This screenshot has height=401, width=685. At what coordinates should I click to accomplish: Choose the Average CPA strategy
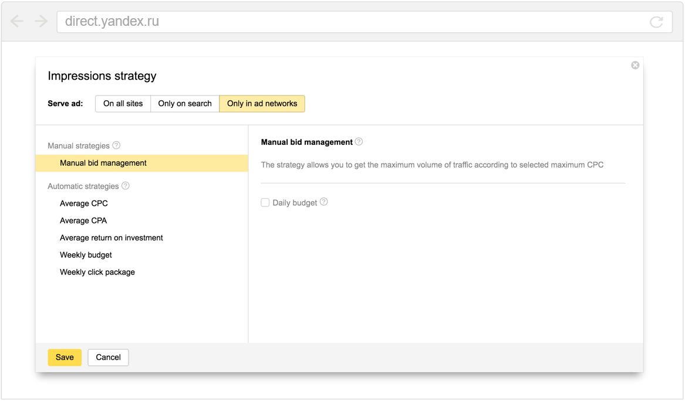point(83,220)
